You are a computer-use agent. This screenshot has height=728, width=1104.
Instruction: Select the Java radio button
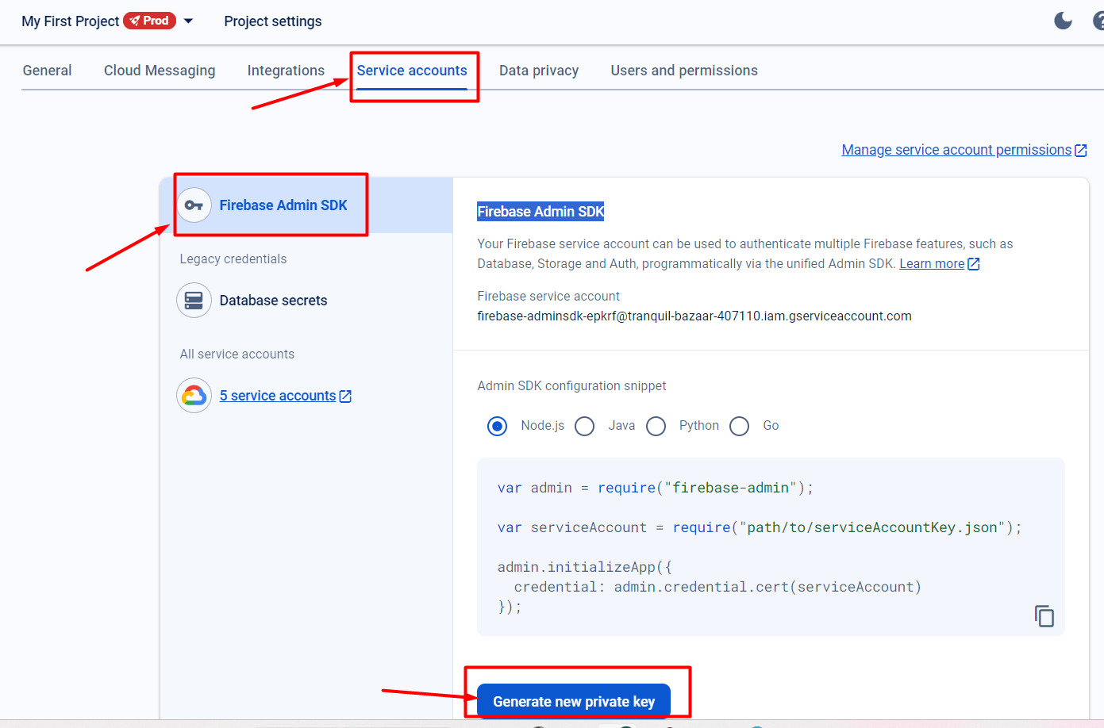[x=585, y=426]
